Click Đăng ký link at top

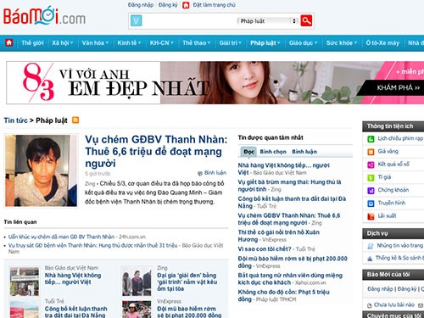point(168,5)
